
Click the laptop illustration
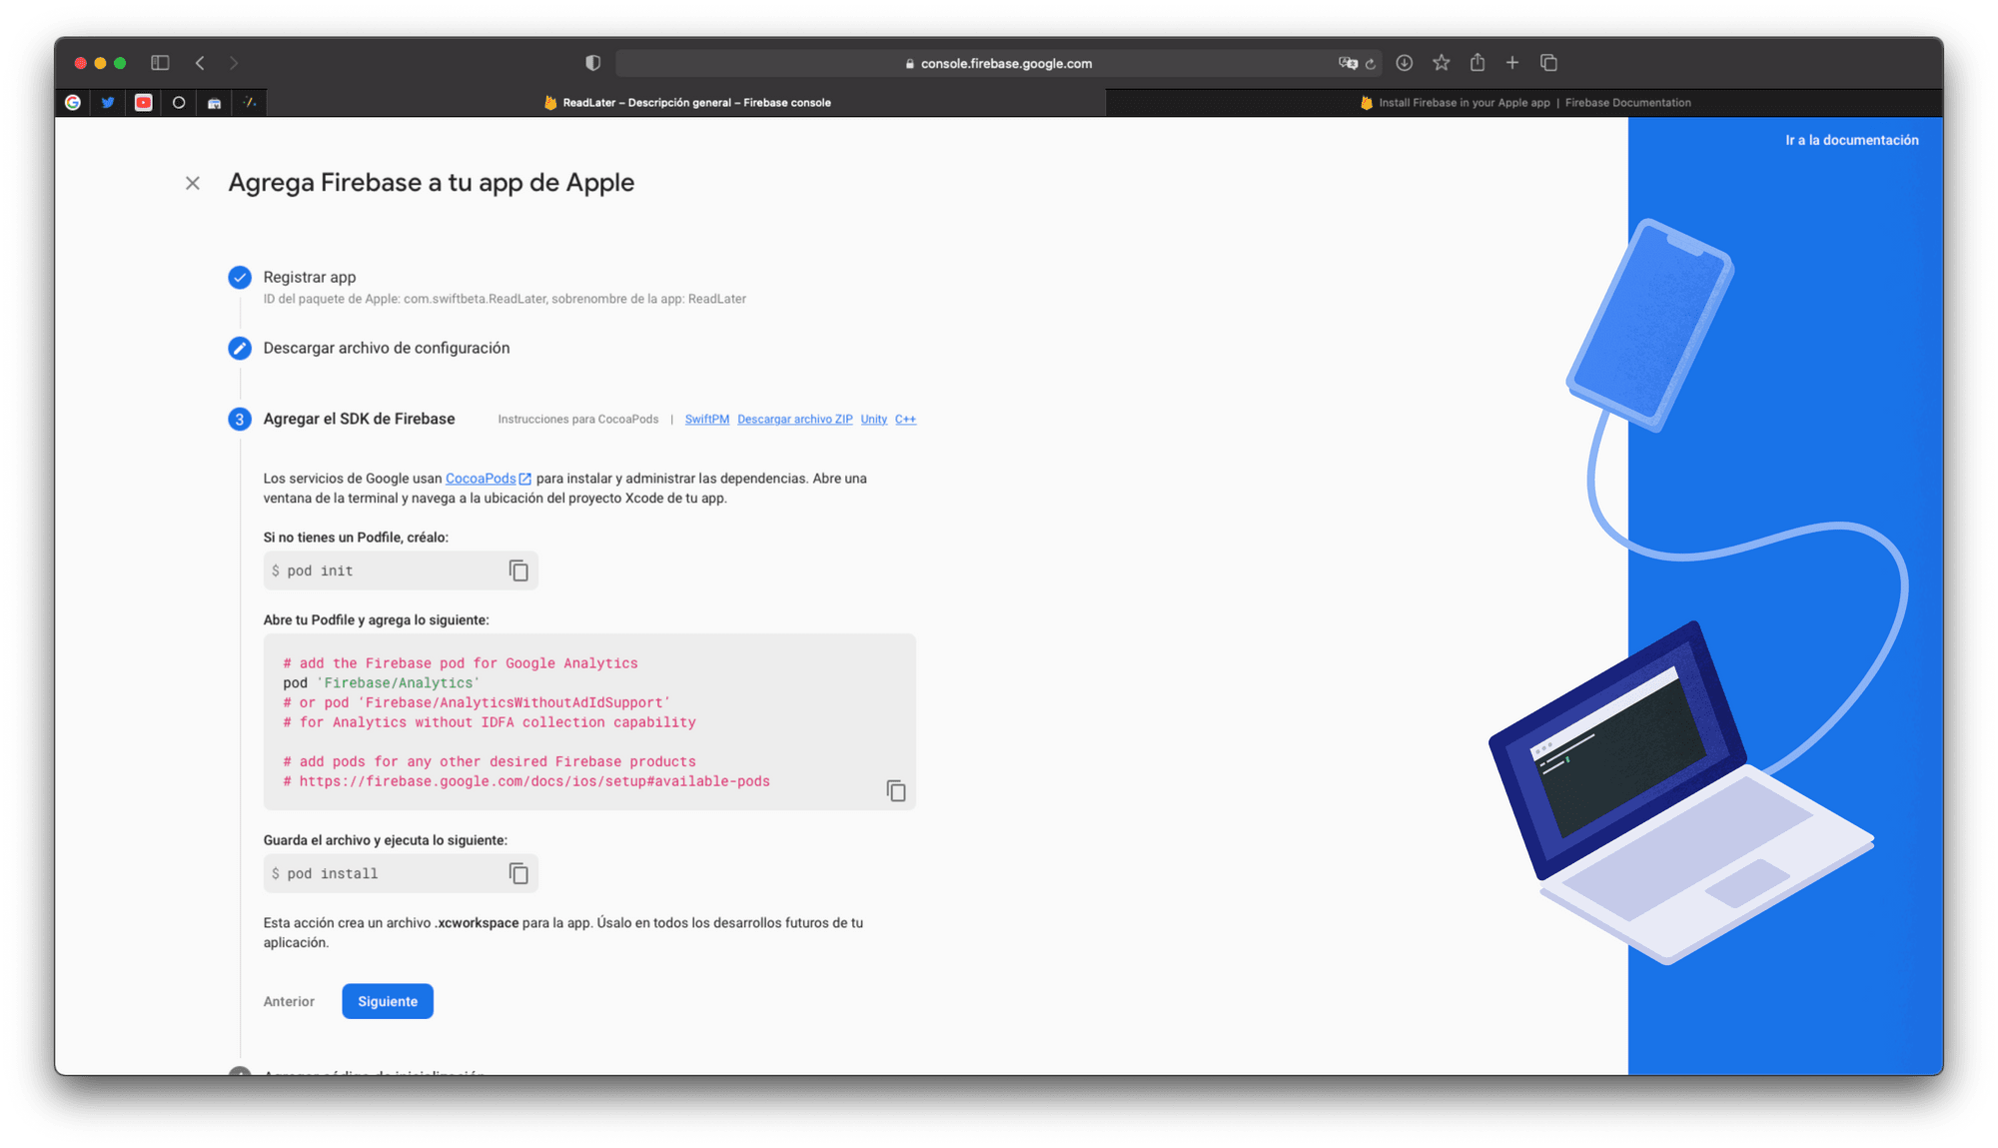click(x=1681, y=794)
